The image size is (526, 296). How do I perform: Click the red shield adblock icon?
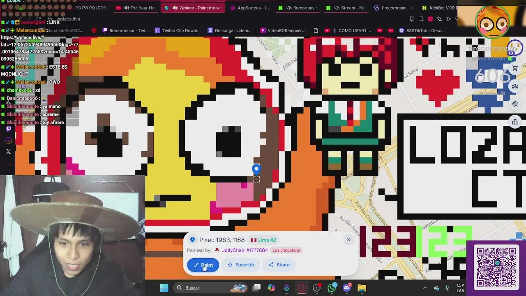(430, 19)
